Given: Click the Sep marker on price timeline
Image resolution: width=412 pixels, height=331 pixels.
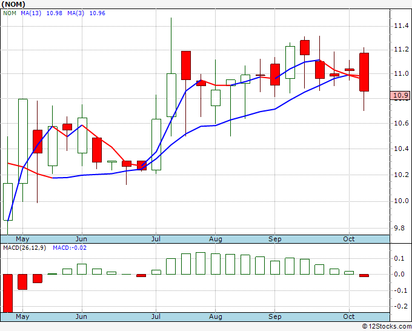Looking at the screenshot, I should tap(275, 239).
